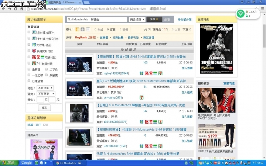This screenshot has width=266, height=166.
Task: Switch to the grid view icon
Action: [83, 29]
